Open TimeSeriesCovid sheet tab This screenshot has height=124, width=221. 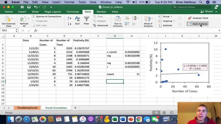[x=27, y=108]
